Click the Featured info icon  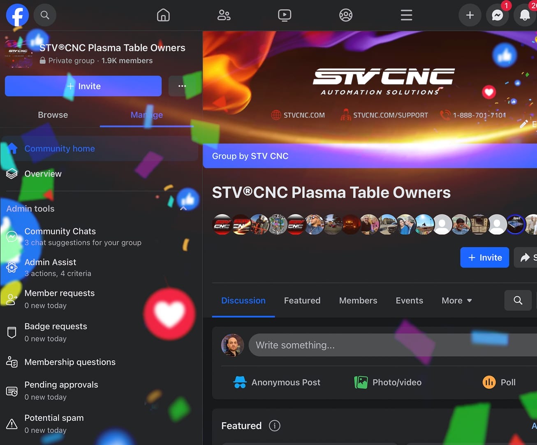pyautogui.click(x=274, y=426)
